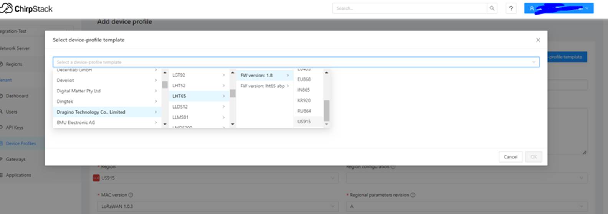Pick the RU864 region
608x214 pixels.
(x=309, y=111)
